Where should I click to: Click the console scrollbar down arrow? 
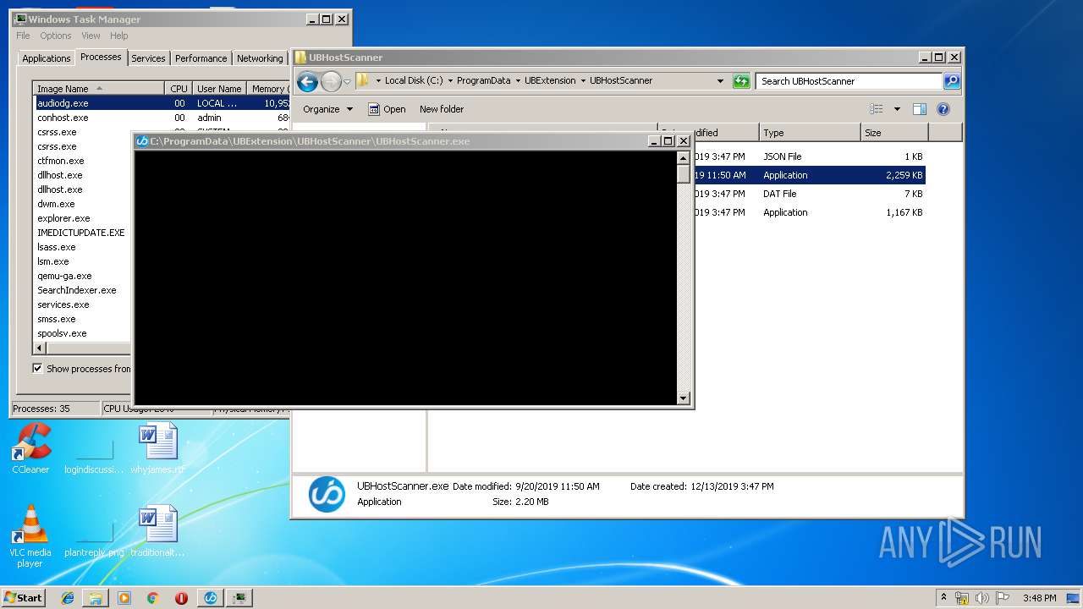(x=684, y=398)
